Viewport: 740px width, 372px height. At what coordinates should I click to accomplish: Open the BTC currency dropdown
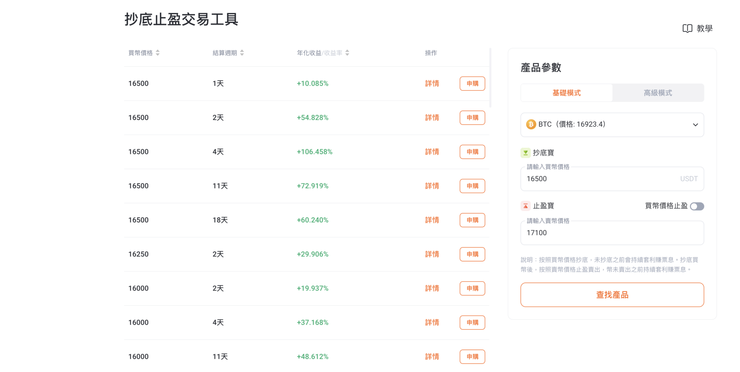tap(695, 125)
